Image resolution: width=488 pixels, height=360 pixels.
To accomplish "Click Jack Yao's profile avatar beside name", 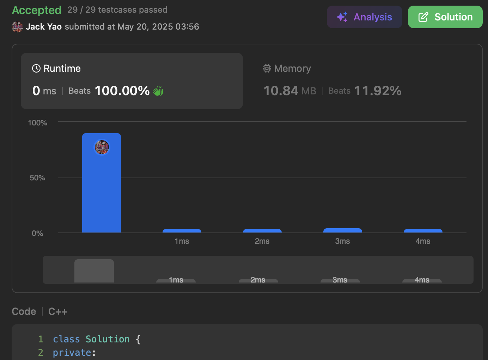I will (17, 27).
